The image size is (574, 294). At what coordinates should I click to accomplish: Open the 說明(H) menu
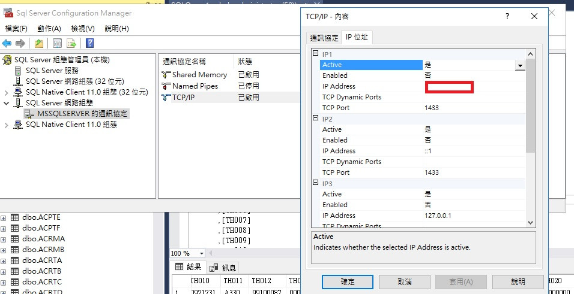[x=116, y=29]
